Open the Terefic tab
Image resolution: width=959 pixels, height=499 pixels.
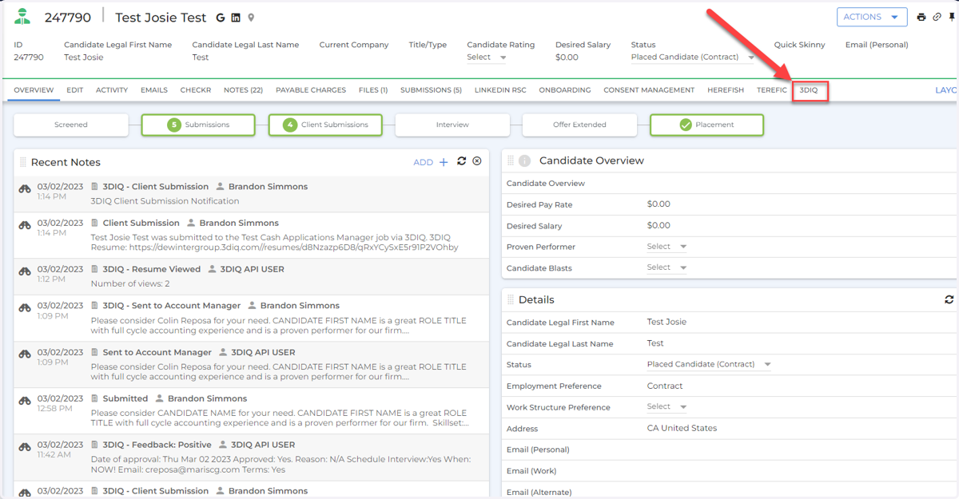pos(772,90)
